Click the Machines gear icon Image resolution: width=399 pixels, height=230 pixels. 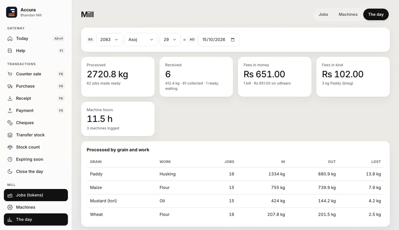click(x=10, y=207)
